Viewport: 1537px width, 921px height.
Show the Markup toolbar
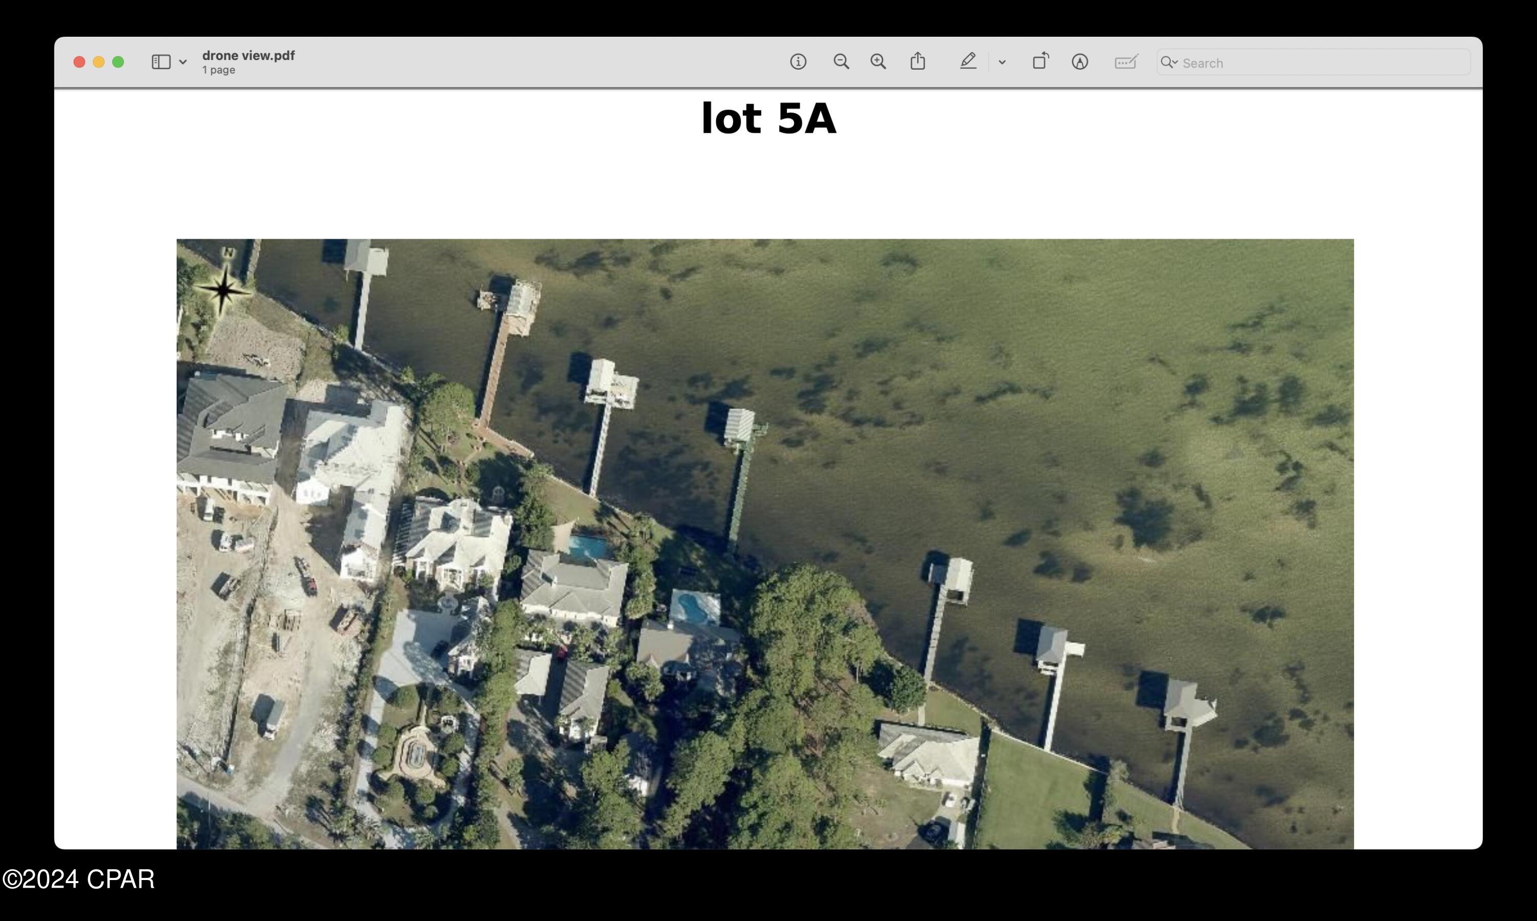point(1079,61)
